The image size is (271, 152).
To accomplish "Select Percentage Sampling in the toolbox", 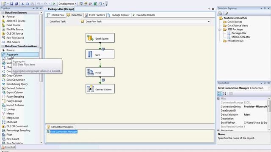I will [18, 130].
